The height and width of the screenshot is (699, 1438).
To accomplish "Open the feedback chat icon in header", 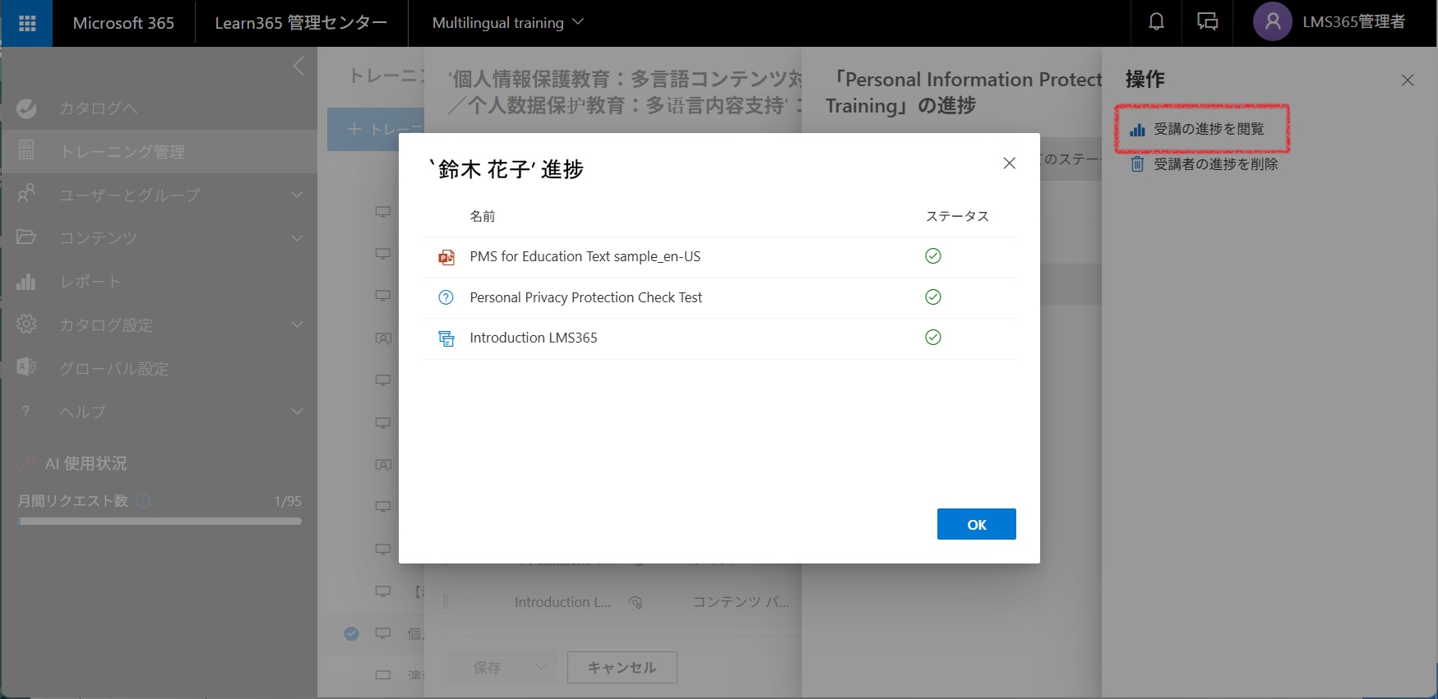I will point(1207,22).
